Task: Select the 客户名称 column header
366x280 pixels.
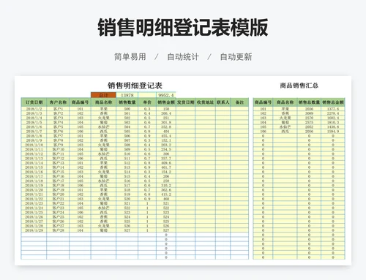Action: tap(58, 102)
